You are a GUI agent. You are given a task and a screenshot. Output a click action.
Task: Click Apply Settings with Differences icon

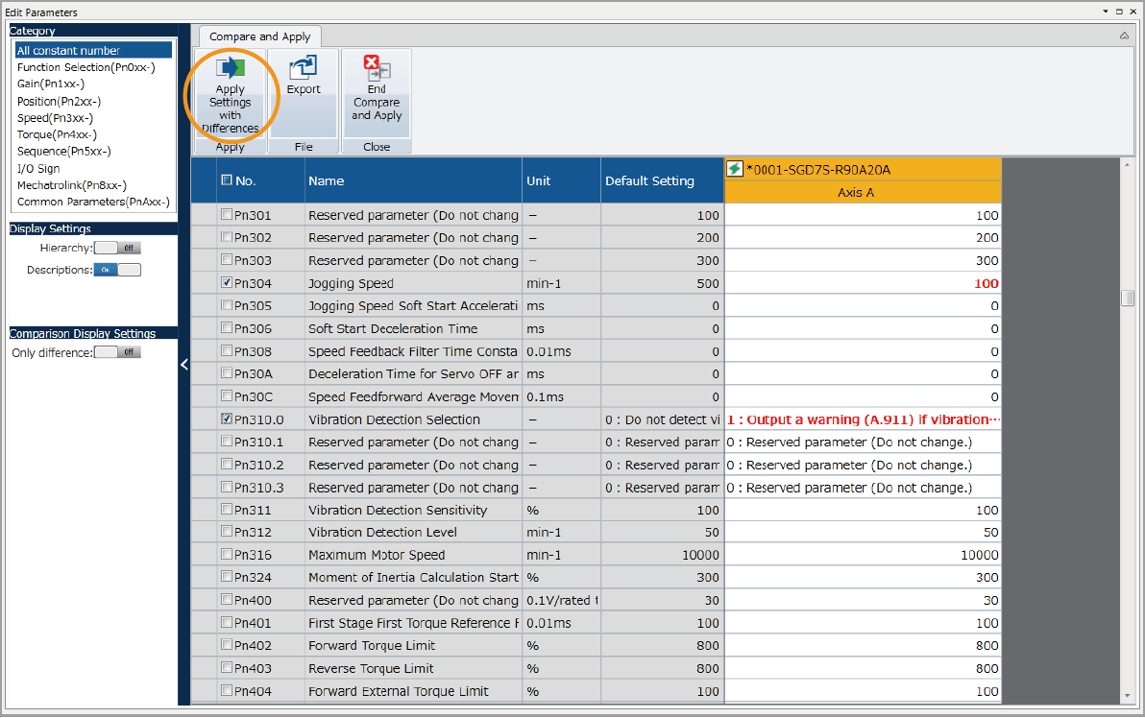pos(231,70)
